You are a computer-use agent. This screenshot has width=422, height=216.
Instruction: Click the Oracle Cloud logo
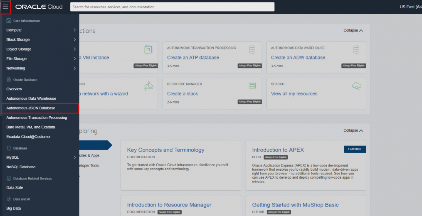coord(39,7)
